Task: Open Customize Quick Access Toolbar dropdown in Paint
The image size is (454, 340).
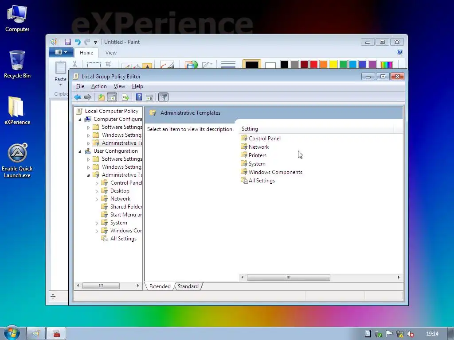Action: pos(96,42)
